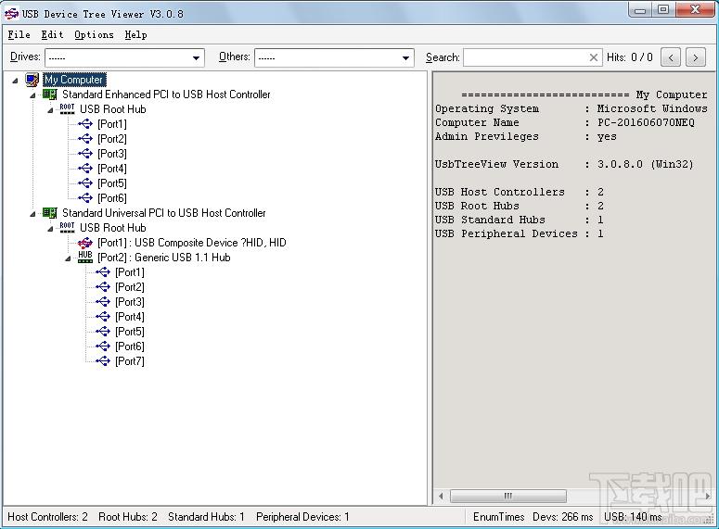Click the app icon in the title bar

pos(11,14)
